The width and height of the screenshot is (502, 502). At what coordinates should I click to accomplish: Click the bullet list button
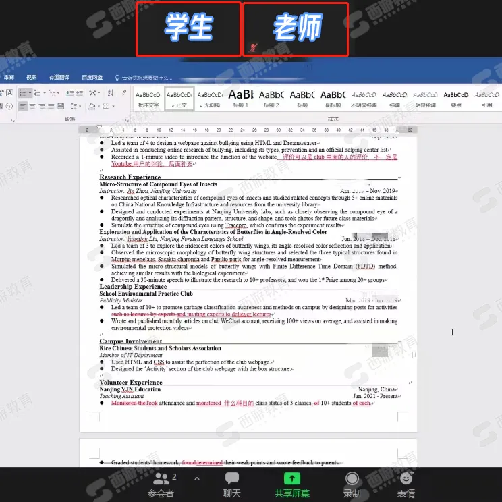(23, 93)
